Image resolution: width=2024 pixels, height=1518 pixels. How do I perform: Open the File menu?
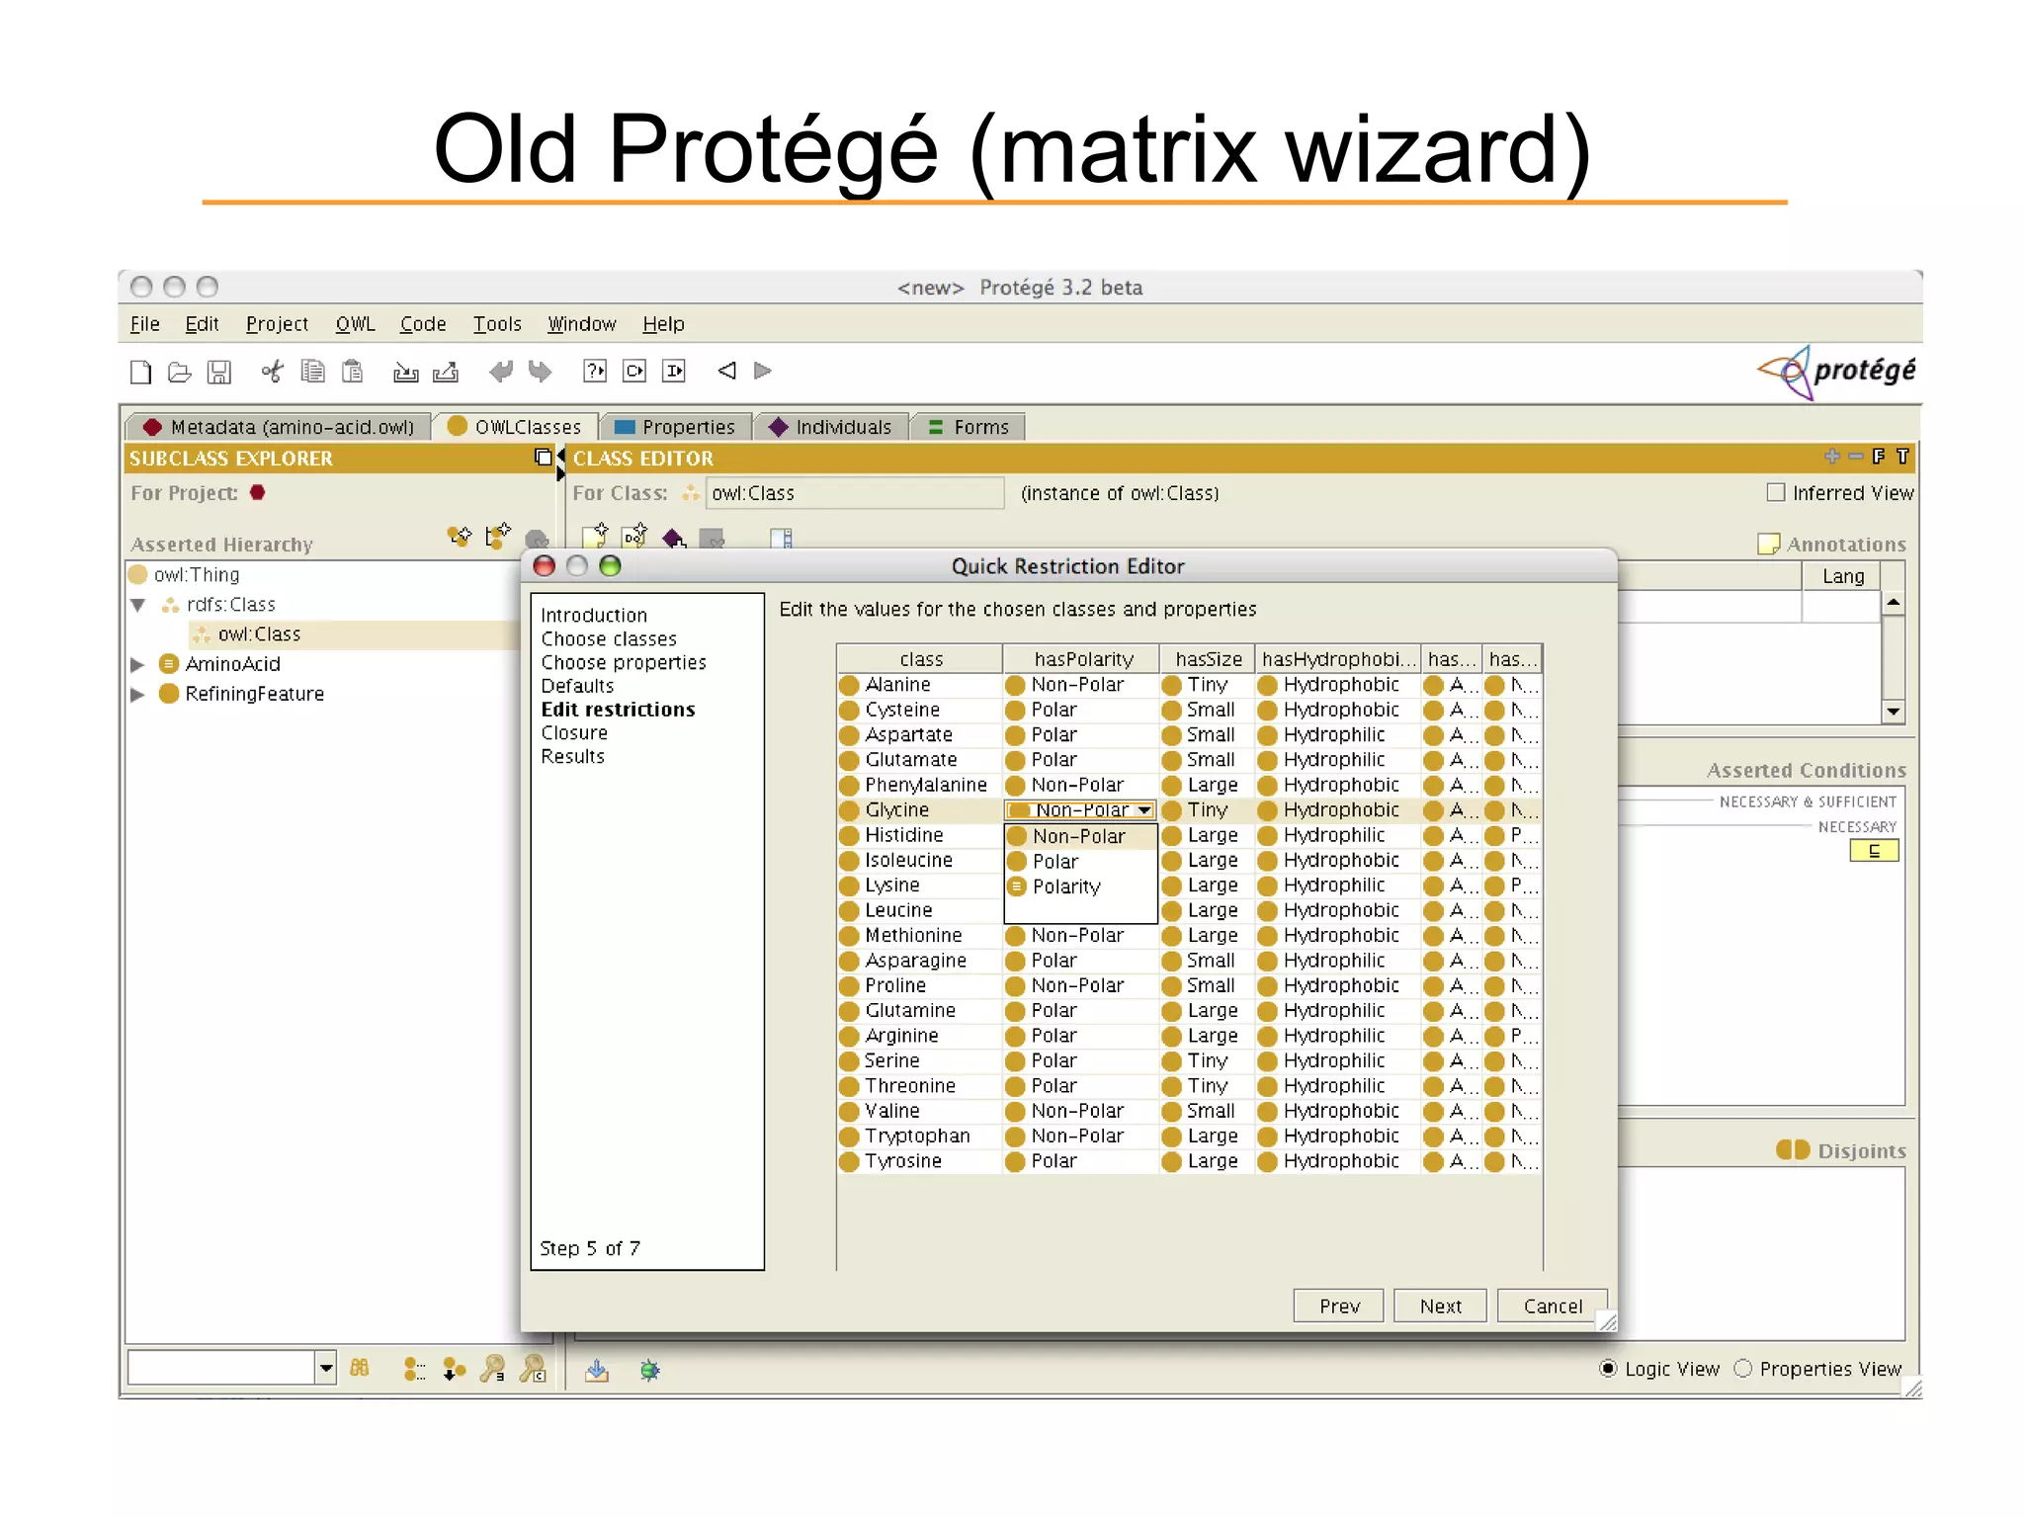[144, 324]
